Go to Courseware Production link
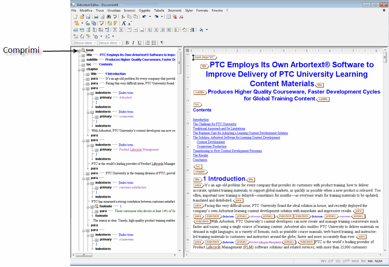The image size is (389, 267). coord(211,147)
